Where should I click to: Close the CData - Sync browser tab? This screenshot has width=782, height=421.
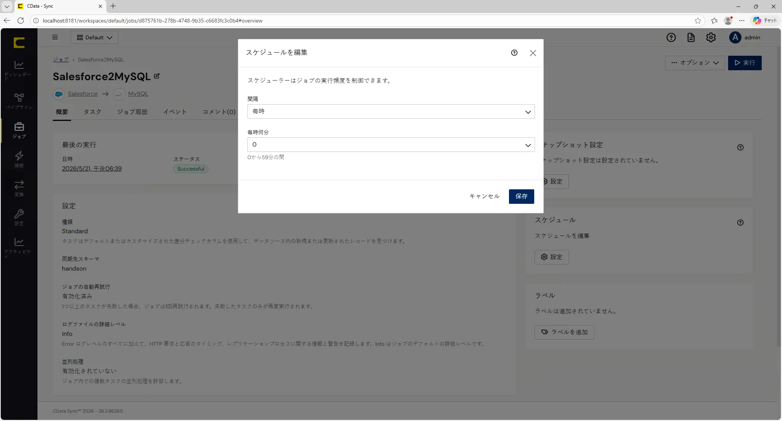pyautogui.click(x=100, y=6)
